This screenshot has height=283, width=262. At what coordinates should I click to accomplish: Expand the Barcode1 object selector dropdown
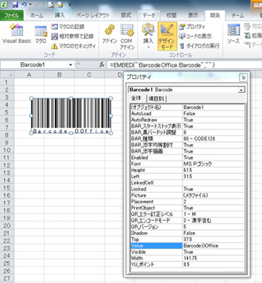(x=241, y=90)
